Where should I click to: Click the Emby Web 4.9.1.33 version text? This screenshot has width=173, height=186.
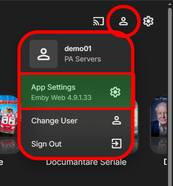point(61,98)
